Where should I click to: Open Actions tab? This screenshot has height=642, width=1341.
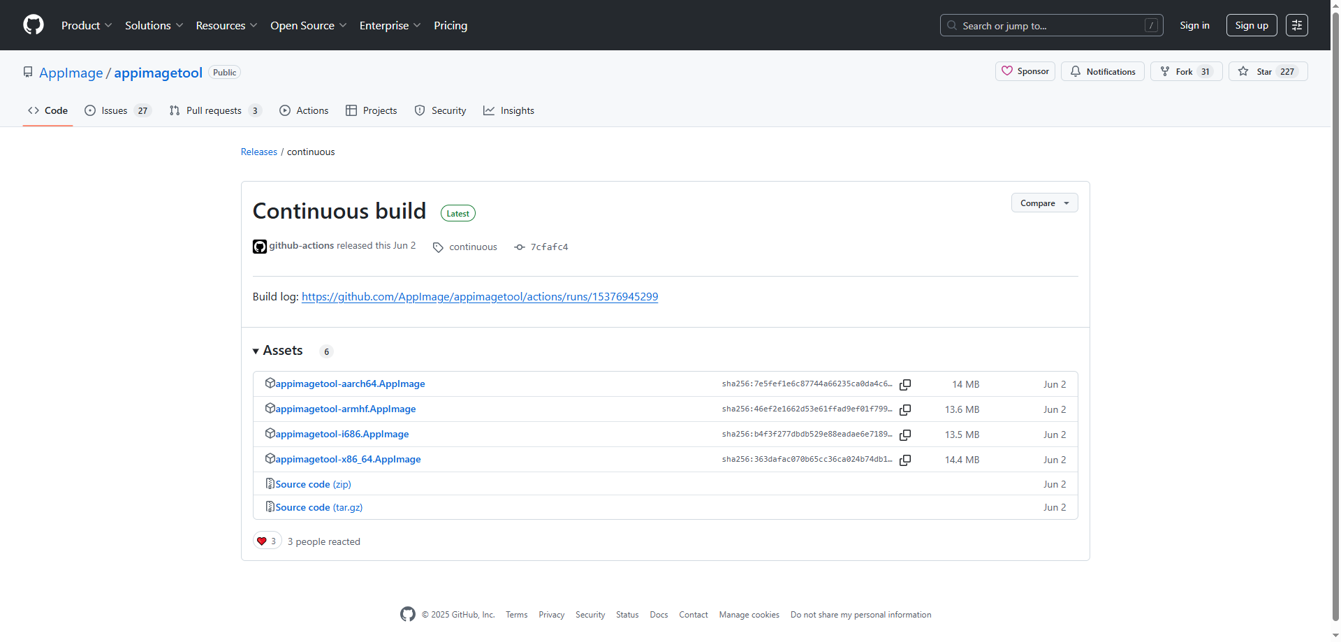coord(304,110)
